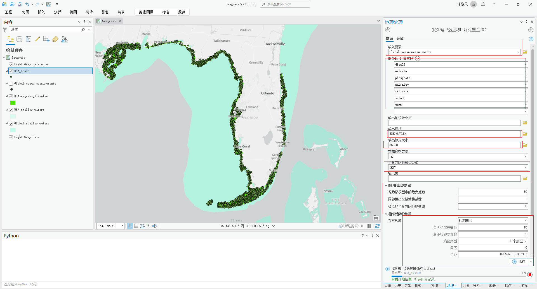Switch to the 环境 tab in geoprocessing
This screenshot has height=289, width=537.
tap(399, 38)
